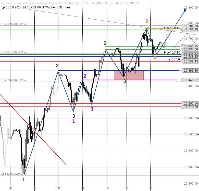Pick the 16.499,39 price tag
The image size is (199, 191).
[x=190, y=70]
